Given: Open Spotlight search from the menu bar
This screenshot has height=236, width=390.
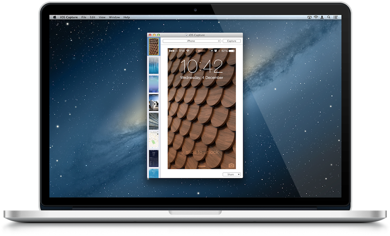Looking at the screenshot, I should [x=329, y=17].
